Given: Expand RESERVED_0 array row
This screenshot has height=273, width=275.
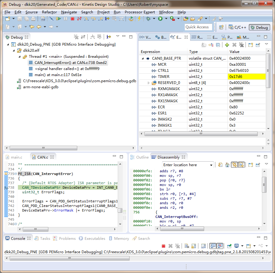Looking at the screenshot, I should tap(148, 83).
